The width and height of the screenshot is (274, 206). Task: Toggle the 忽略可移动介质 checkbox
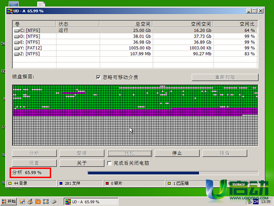(98, 77)
